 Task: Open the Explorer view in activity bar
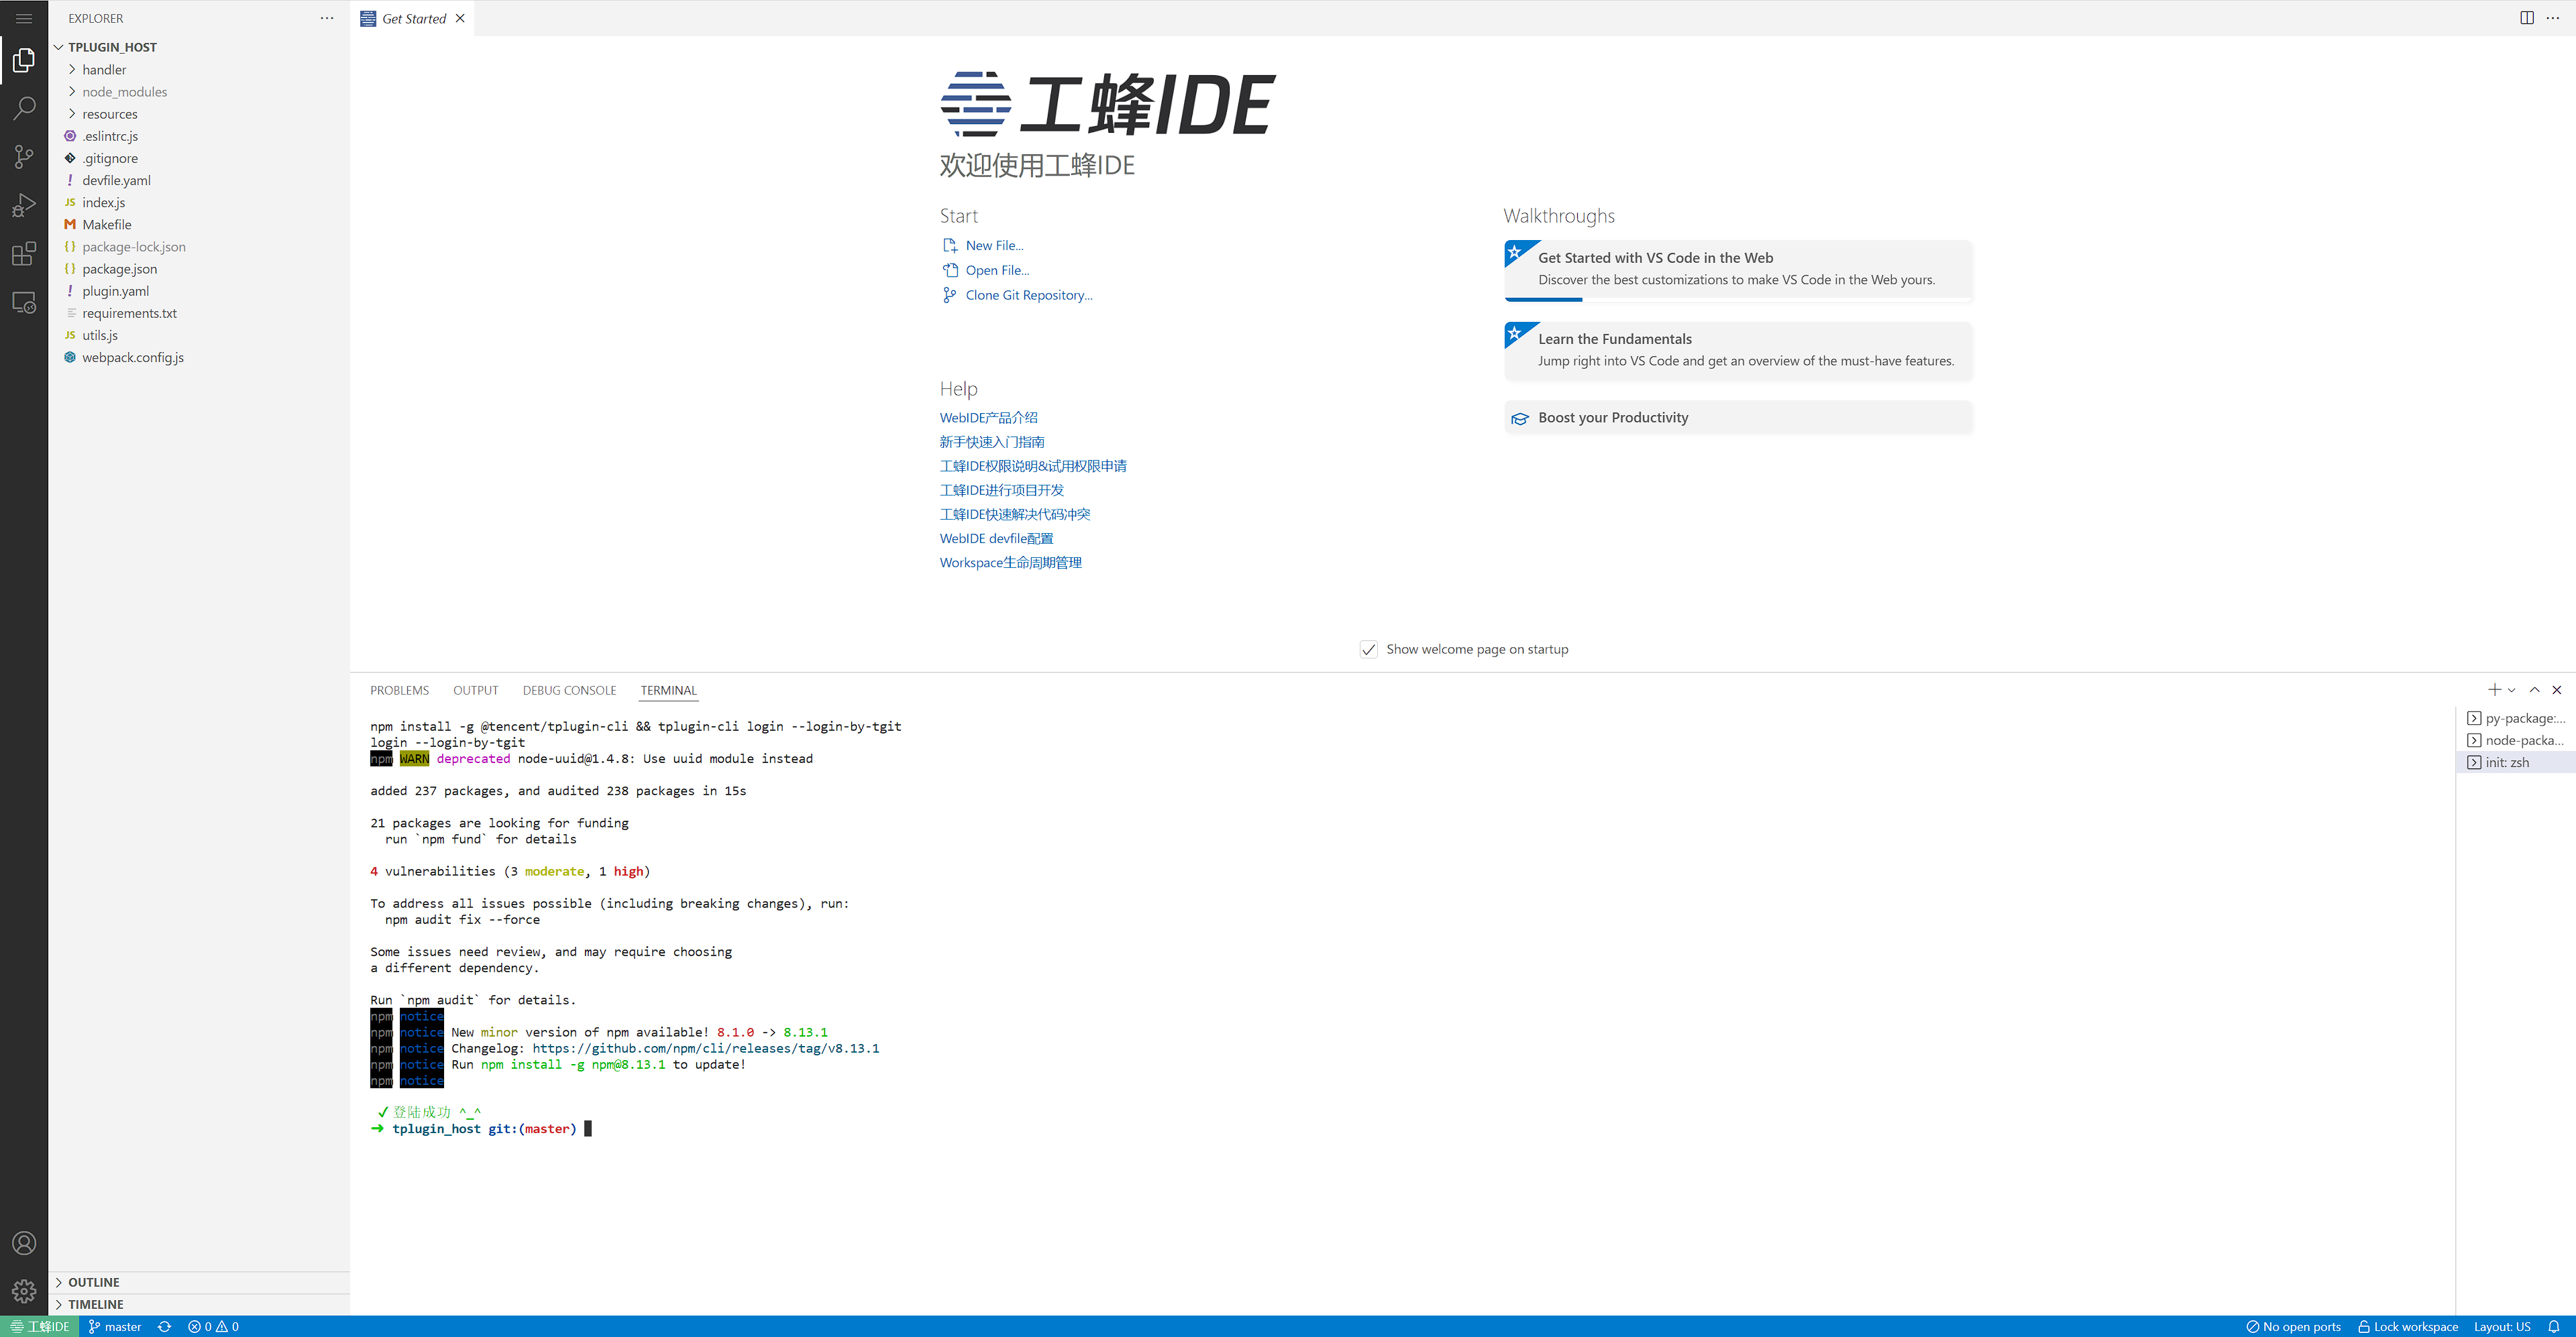[x=24, y=61]
